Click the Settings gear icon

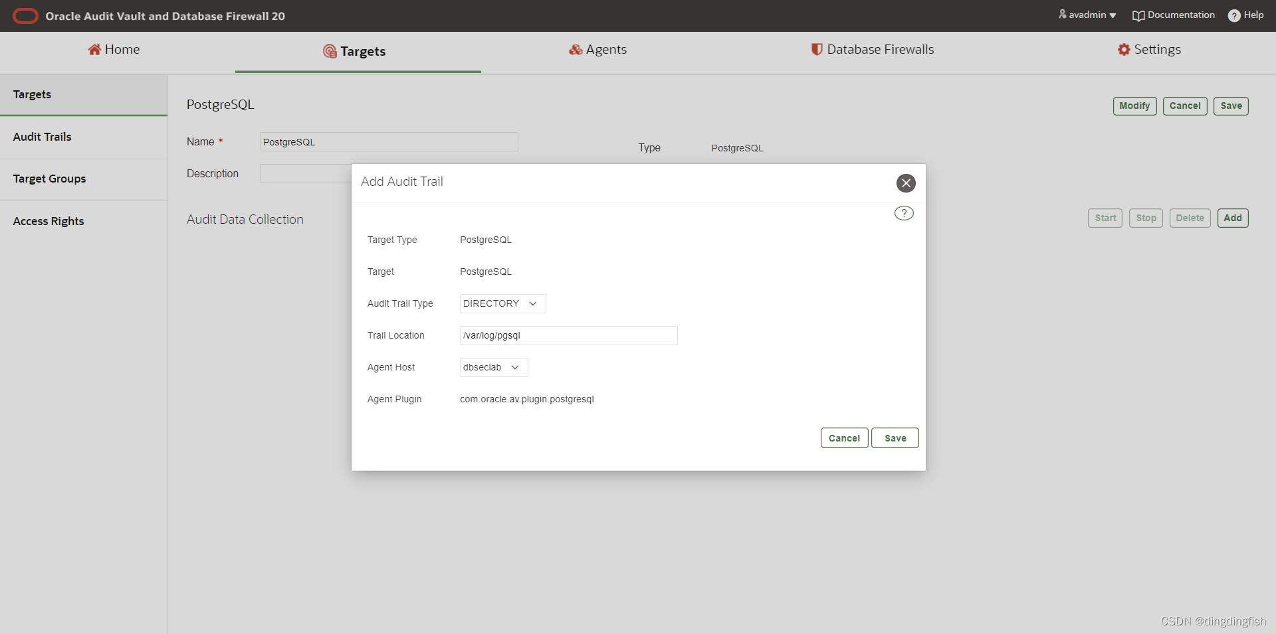point(1124,50)
